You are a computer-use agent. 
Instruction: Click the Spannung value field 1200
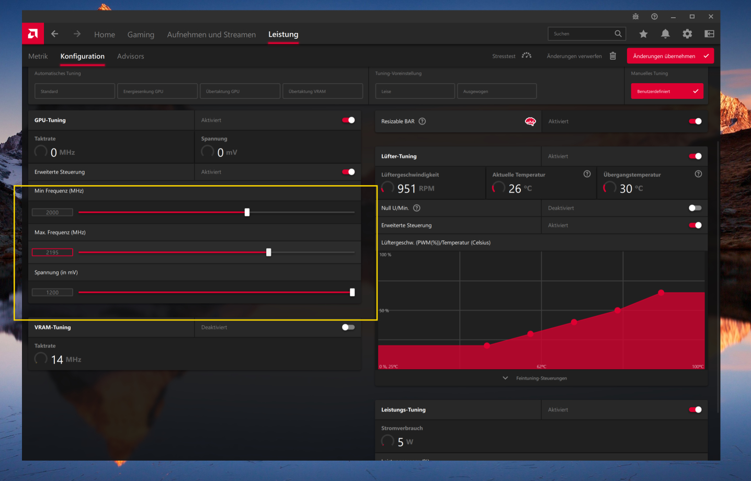(52, 293)
